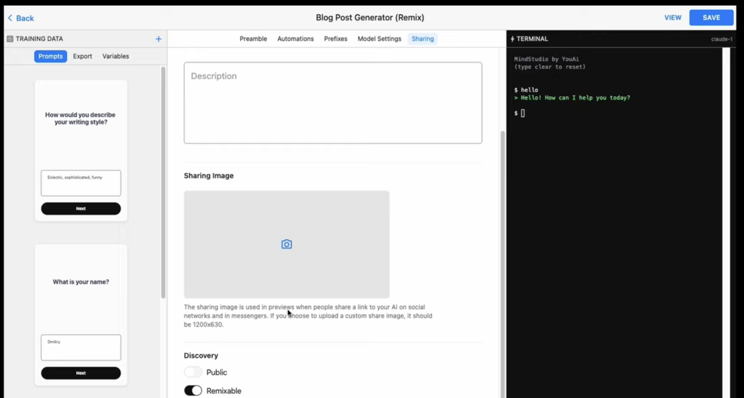Turn off the Remixable toggle
The height and width of the screenshot is (398, 744).
(193, 391)
